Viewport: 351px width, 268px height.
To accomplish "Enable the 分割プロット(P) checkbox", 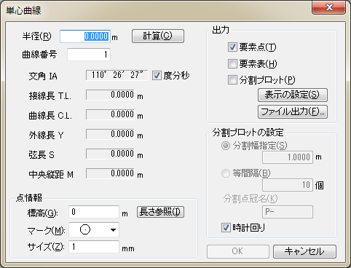I will pos(232,80).
